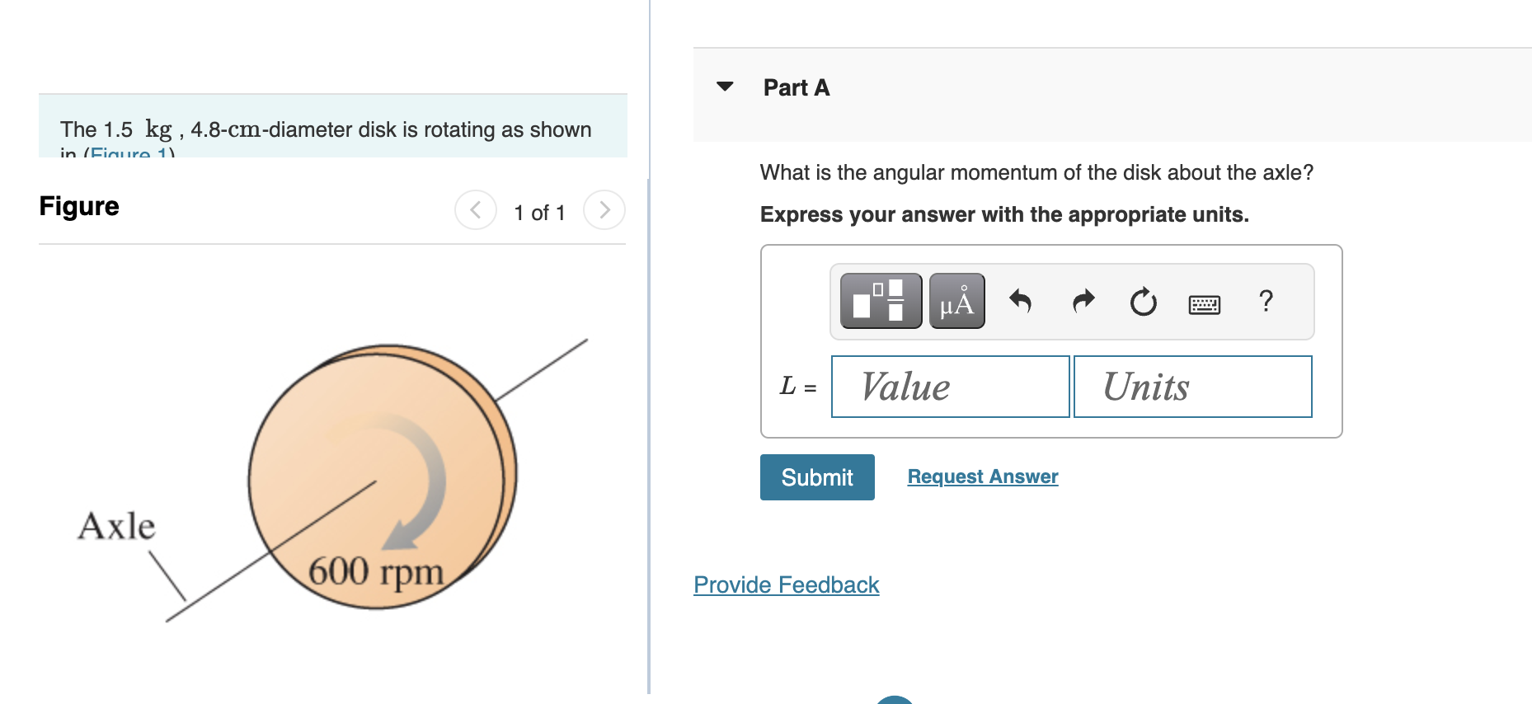Click the 1 of 1 figure indicator

pos(539,211)
